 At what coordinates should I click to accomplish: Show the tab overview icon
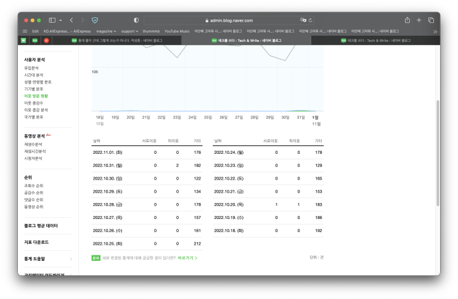tap(431, 20)
